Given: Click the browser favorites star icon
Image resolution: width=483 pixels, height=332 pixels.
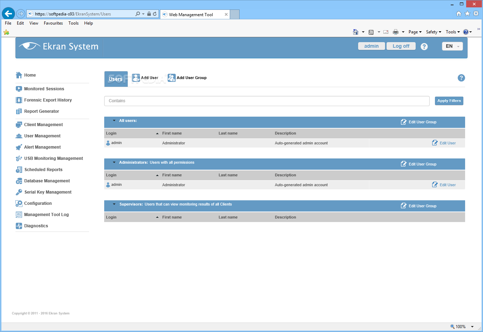Looking at the screenshot, I should click(x=467, y=14).
